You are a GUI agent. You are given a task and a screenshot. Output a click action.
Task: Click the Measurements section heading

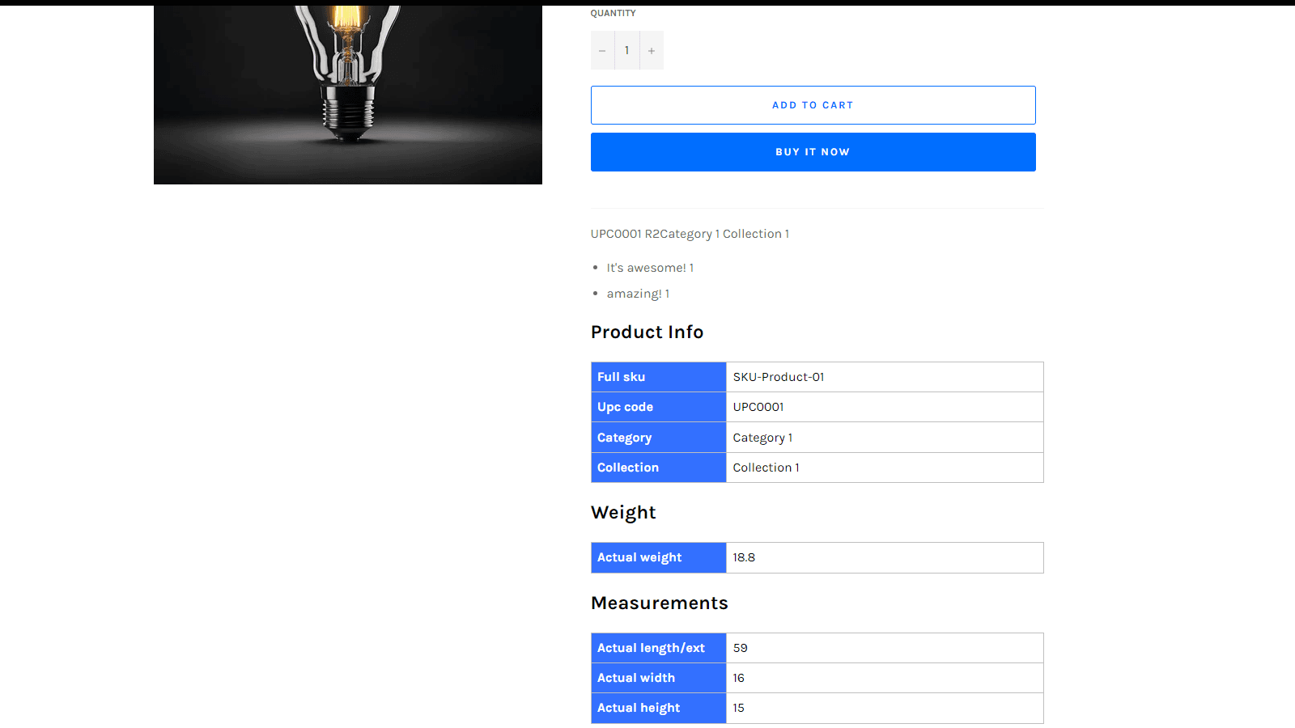(x=659, y=603)
